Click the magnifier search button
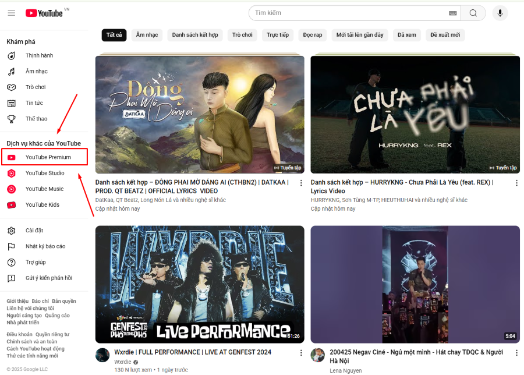The height and width of the screenshot is (375, 524). tap(473, 13)
